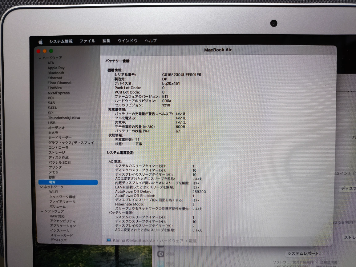Collapse the ソフトウェア section
The width and height of the screenshot is (356, 267).
[42, 211]
